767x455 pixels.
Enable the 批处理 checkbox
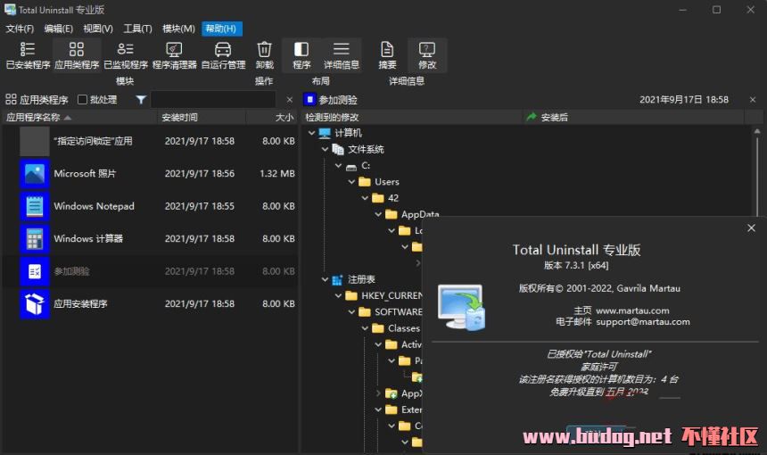coord(82,100)
